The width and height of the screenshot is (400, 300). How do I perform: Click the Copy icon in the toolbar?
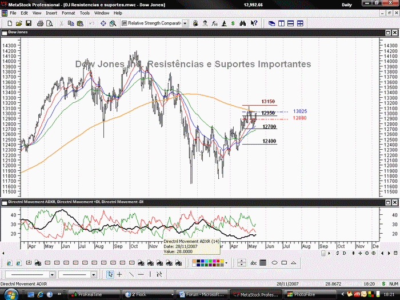(71, 23)
